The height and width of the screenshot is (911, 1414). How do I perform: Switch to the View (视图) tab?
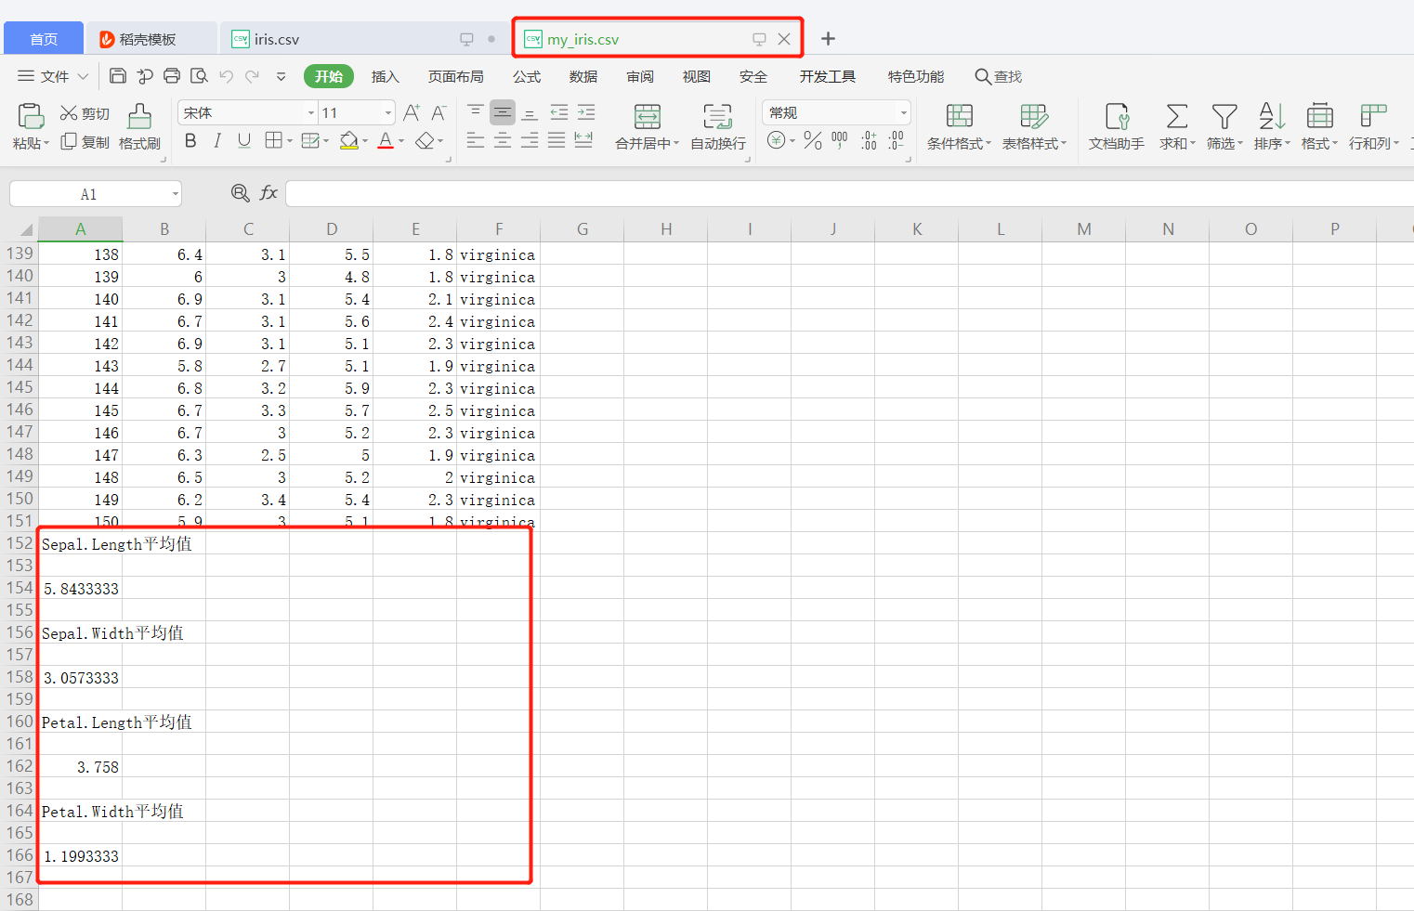pyautogui.click(x=697, y=76)
